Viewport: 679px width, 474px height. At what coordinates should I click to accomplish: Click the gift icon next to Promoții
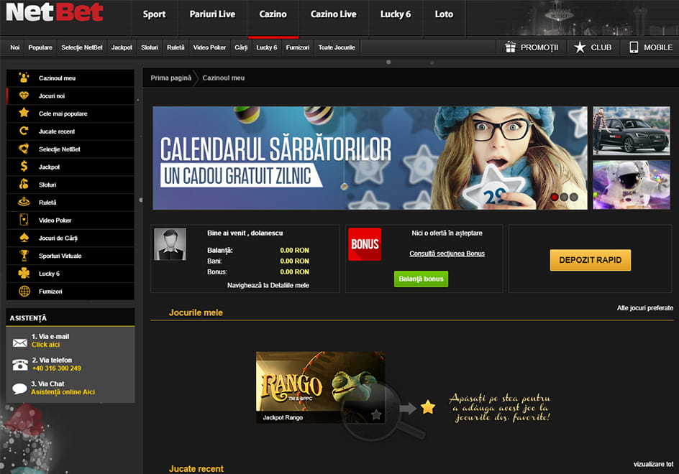coord(511,47)
